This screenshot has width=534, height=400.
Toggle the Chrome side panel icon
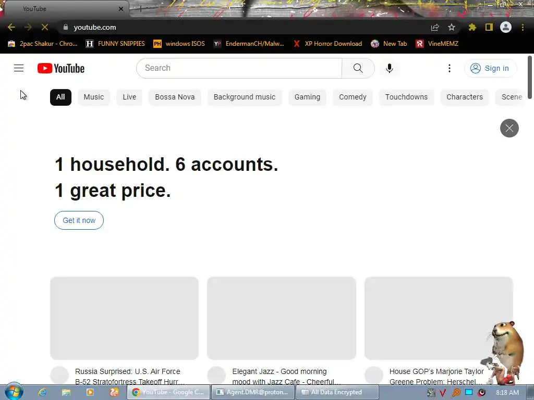pyautogui.click(x=489, y=27)
